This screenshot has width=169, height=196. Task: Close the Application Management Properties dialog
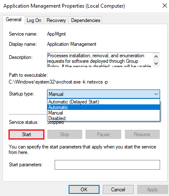pos(165,6)
